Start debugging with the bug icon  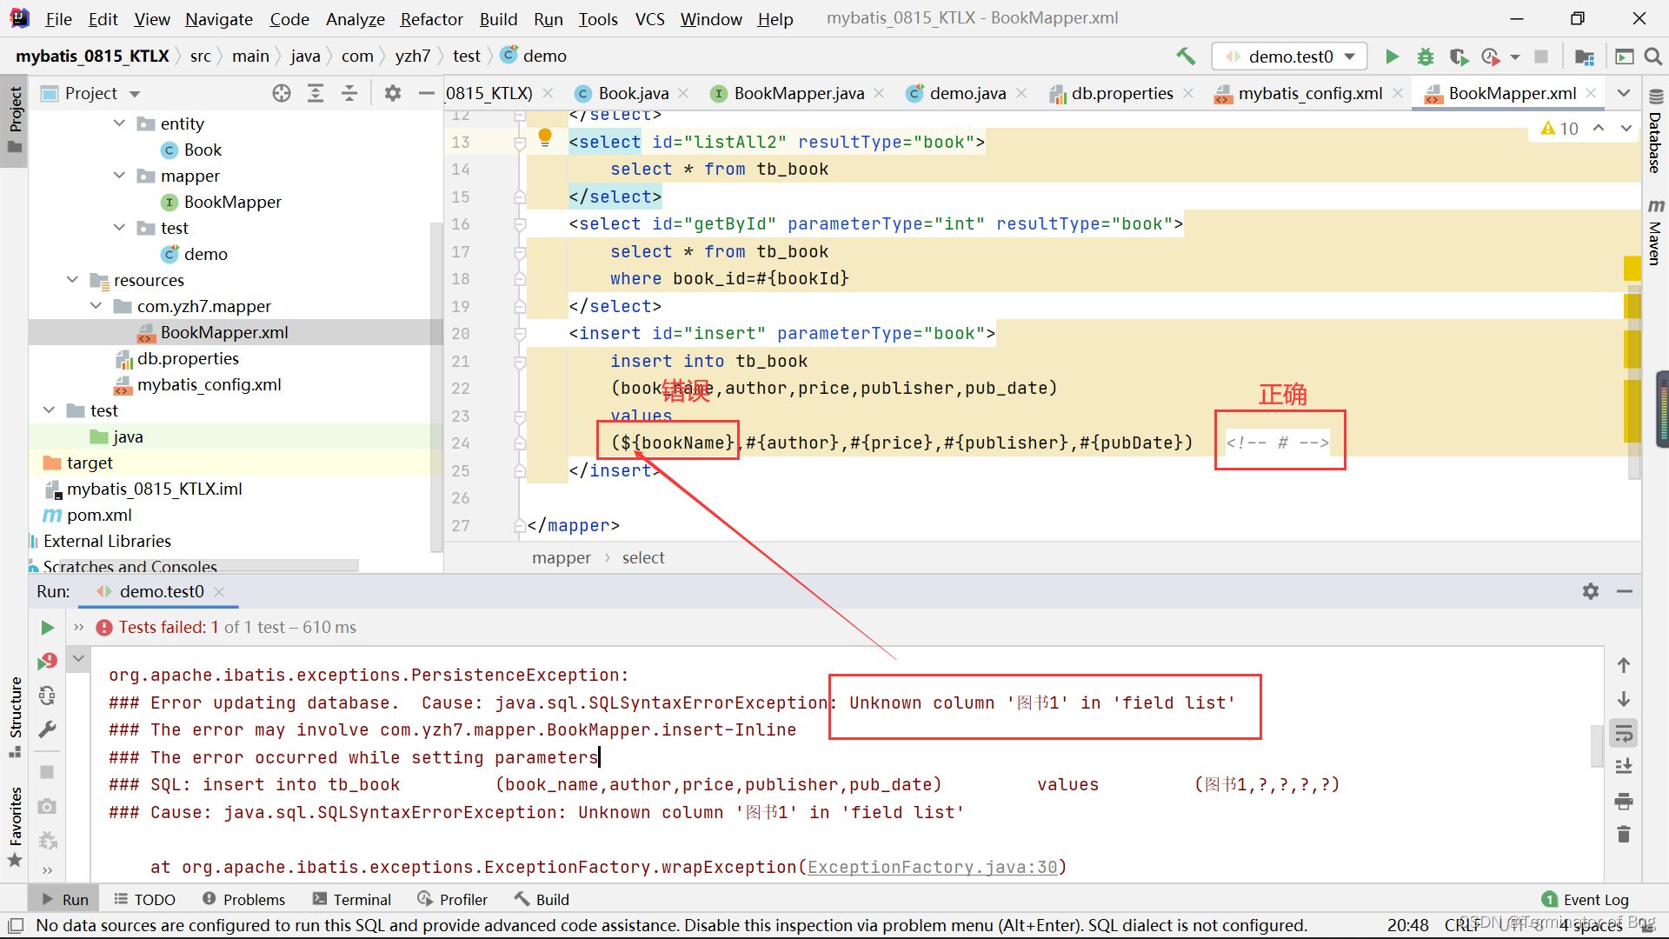point(1426,57)
